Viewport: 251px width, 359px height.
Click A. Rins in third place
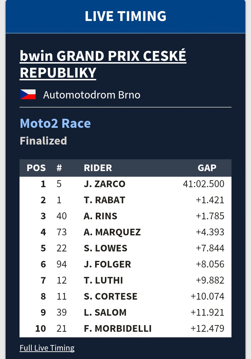pos(100,216)
